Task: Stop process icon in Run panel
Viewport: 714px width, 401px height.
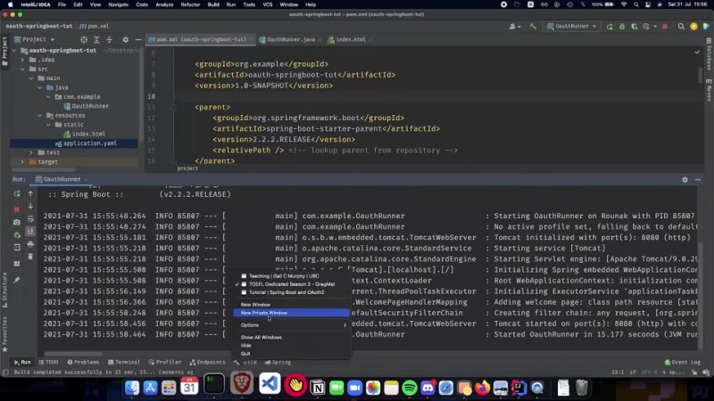Action: 17,209
